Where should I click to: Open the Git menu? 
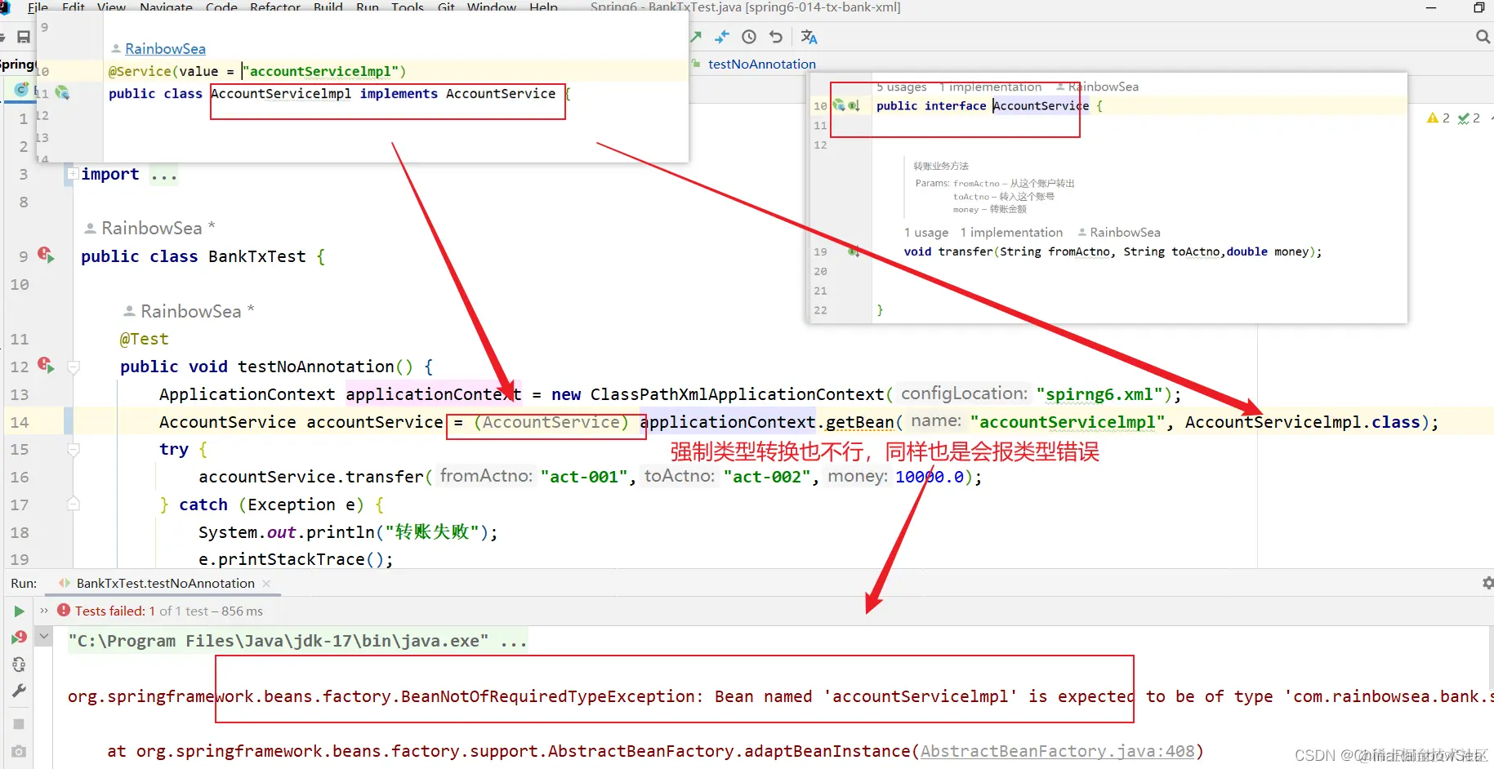[446, 7]
